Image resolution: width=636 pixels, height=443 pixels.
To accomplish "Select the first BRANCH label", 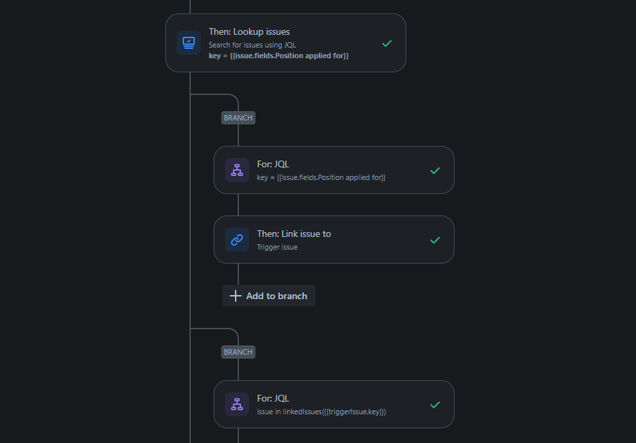I will [238, 118].
